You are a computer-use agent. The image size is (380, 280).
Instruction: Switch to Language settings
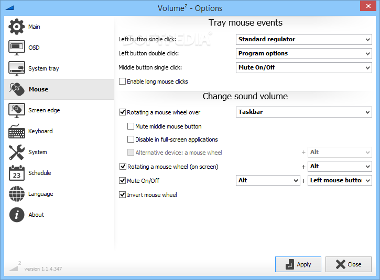click(x=41, y=194)
